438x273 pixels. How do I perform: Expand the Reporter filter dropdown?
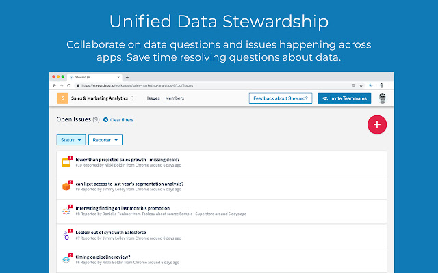105,140
